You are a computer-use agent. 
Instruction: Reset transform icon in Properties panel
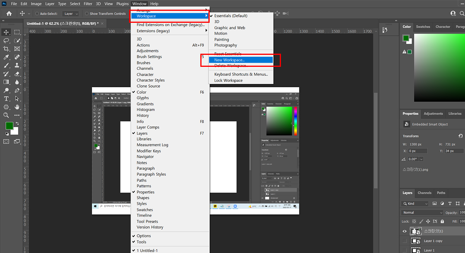tap(460, 136)
